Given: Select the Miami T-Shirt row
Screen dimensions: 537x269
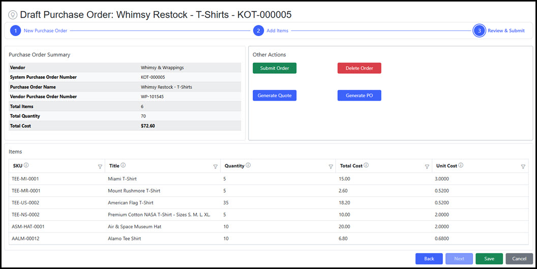Looking at the screenshot, I should [122, 179].
